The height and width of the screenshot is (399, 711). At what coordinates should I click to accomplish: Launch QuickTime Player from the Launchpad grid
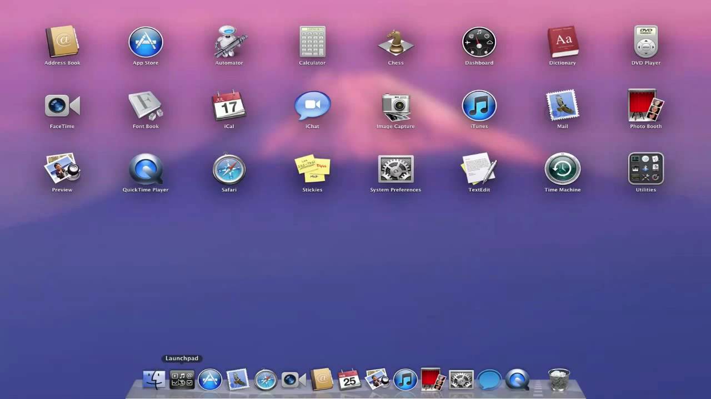coord(146,169)
